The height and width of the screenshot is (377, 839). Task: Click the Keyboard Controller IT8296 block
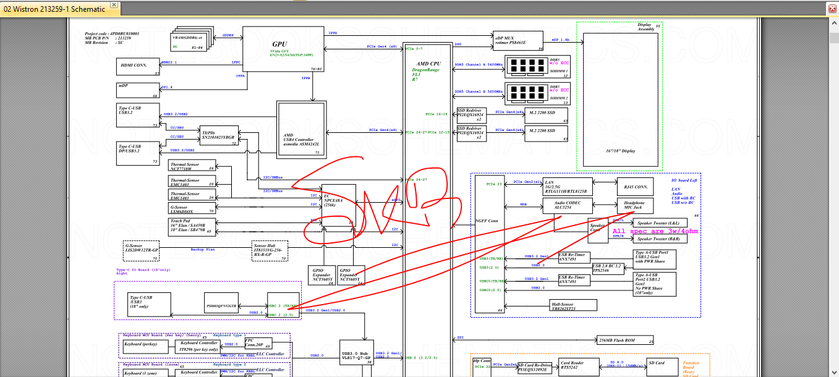click(x=199, y=347)
